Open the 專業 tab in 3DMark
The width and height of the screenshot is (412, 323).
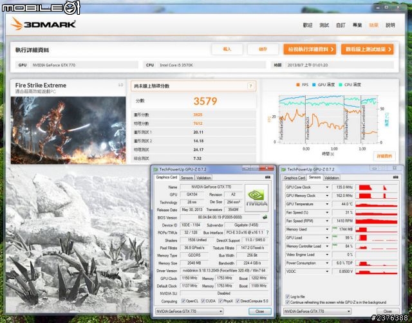(x=357, y=25)
